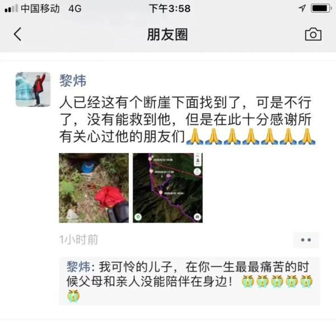336x321 pixels.
Task: Open 黎炜's profile avatar picture
Action: coord(33,89)
